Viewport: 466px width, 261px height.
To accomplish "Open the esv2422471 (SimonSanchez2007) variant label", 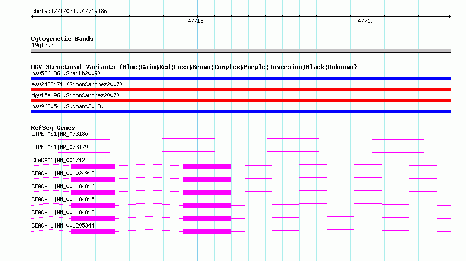I will [x=77, y=84].
